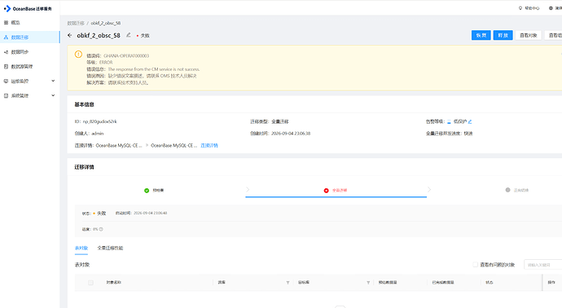Open the filter icon on the target database column
This screenshot has height=308, width=562.
tap(368, 283)
